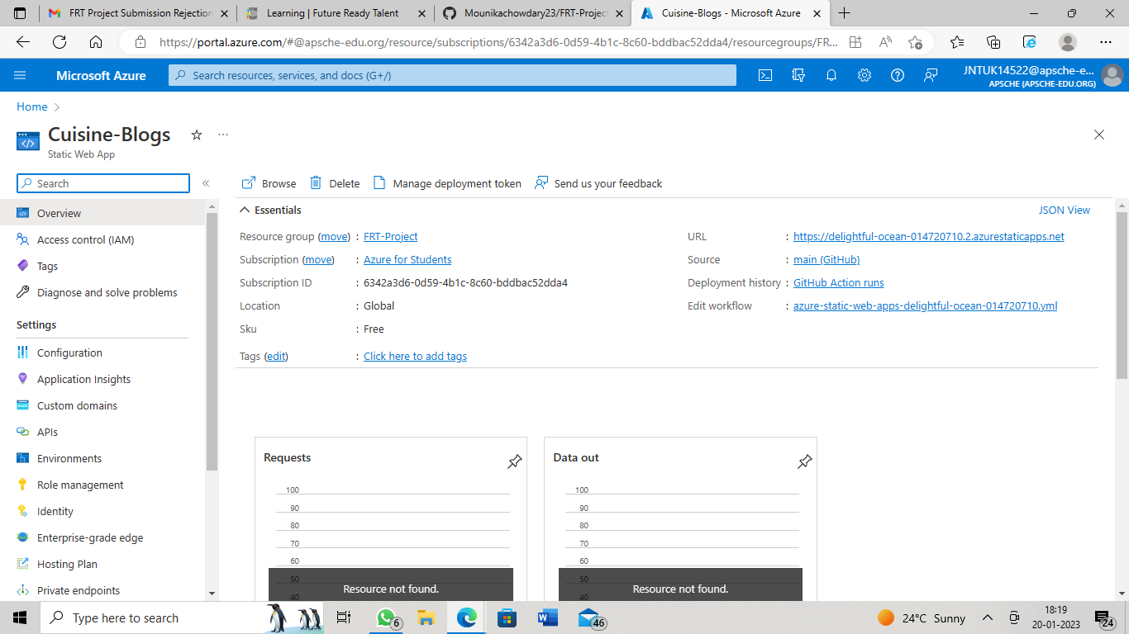
Task: Select Application Insights in the sidebar
Action: tap(83, 378)
